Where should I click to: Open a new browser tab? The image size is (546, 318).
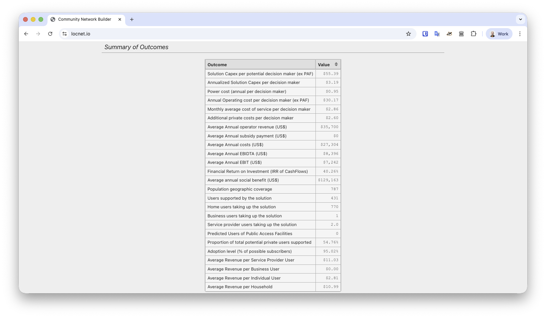click(x=132, y=19)
